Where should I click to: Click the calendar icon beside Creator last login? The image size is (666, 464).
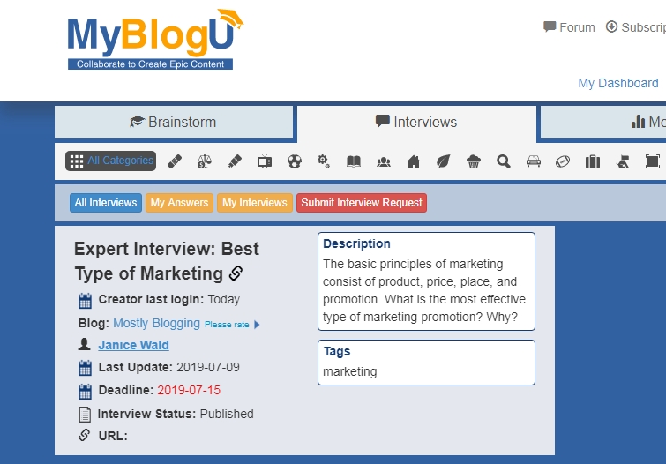[85, 301]
